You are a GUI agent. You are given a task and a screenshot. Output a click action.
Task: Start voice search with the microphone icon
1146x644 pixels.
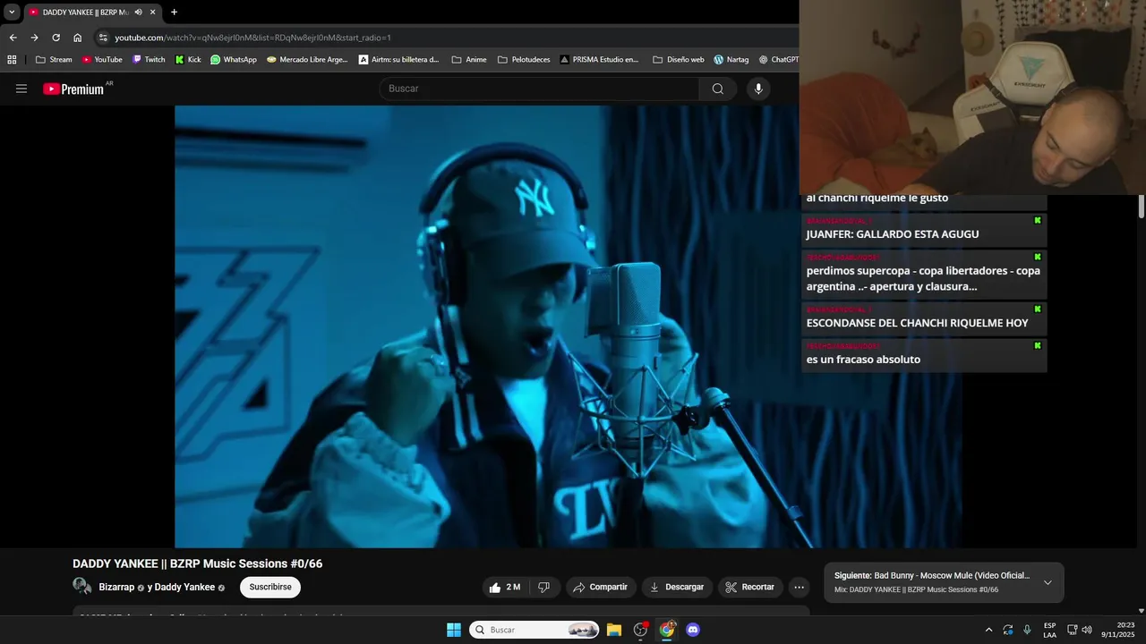(x=758, y=89)
